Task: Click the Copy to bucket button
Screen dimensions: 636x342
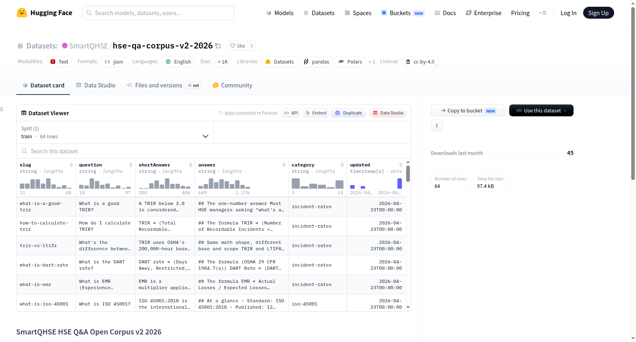Action: (x=468, y=110)
